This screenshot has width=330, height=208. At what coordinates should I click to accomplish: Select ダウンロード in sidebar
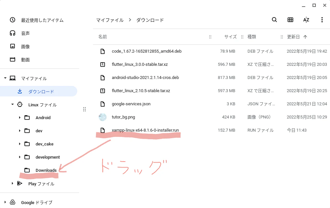(x=39, y=91)
